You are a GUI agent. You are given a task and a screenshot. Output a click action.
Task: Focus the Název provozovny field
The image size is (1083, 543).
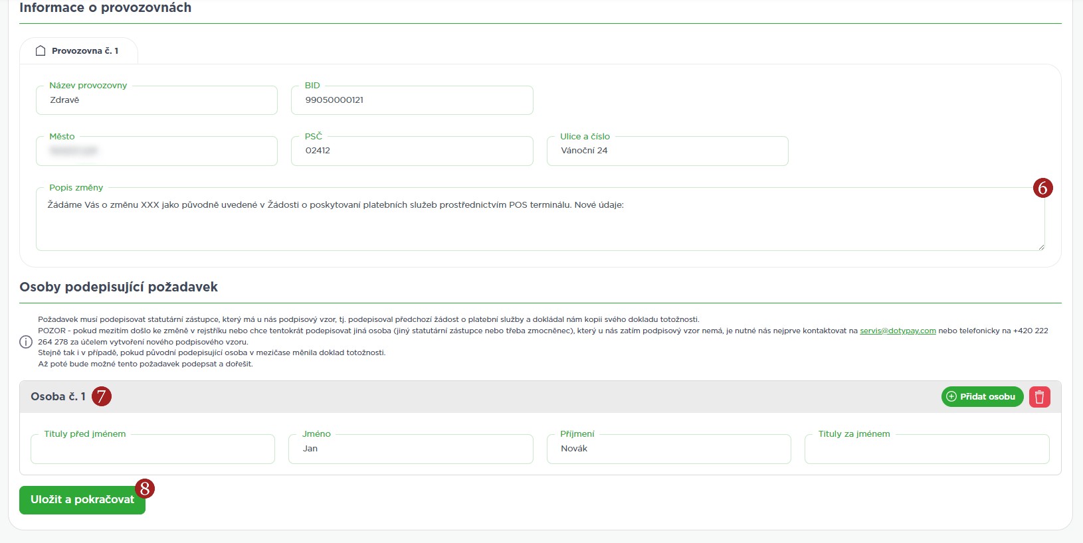pyautogui.click(x=156, y=100)
